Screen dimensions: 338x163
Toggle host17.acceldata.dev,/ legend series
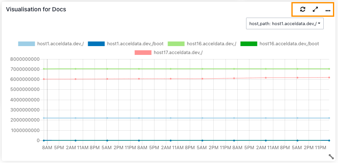(168, 52)
